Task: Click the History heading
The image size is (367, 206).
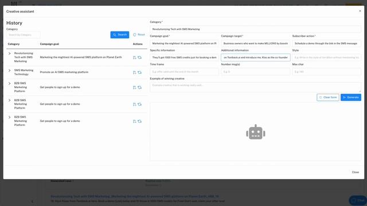Action: (x=14, y=23)
